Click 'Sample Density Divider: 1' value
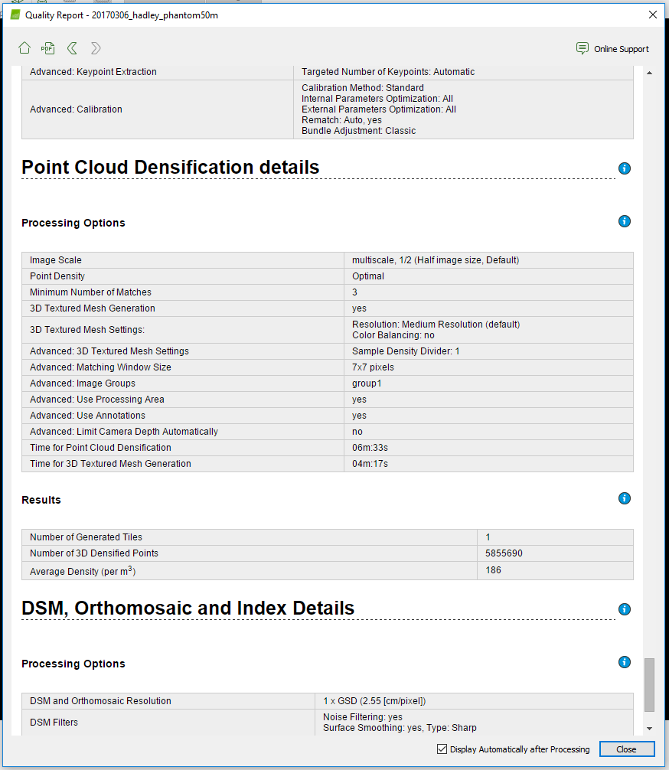 tap(406, 351)
